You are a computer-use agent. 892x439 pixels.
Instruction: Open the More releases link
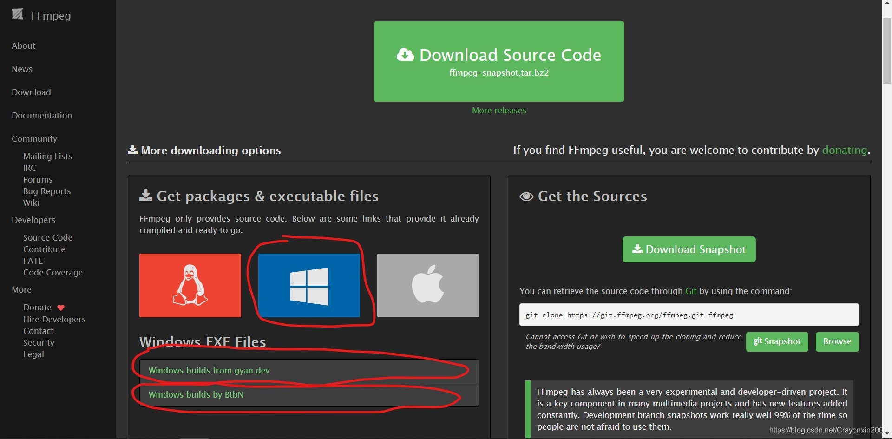(x=499, y=110)
